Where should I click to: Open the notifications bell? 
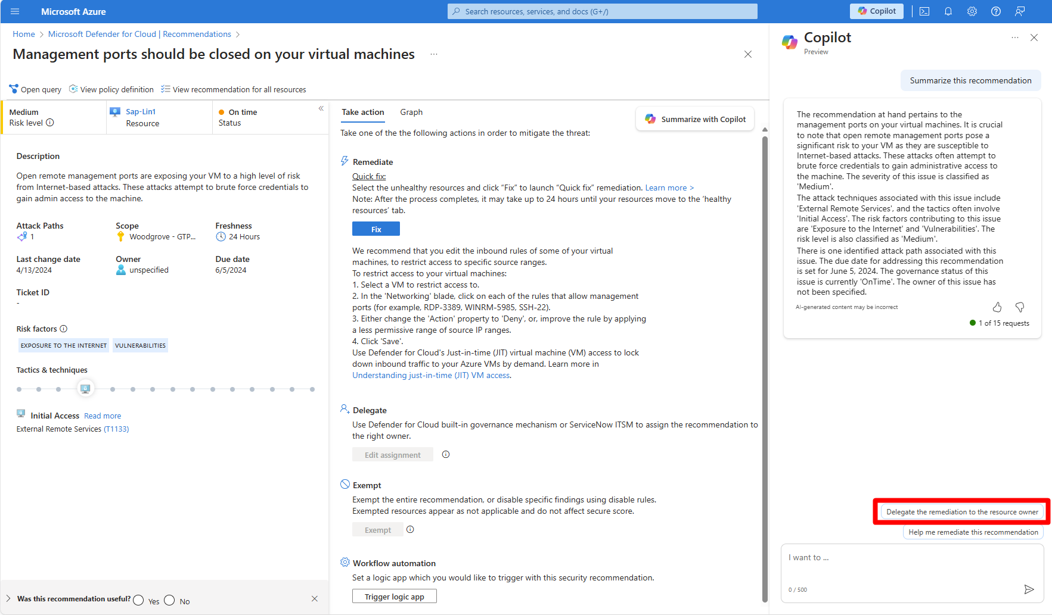(x=948, y=11)
